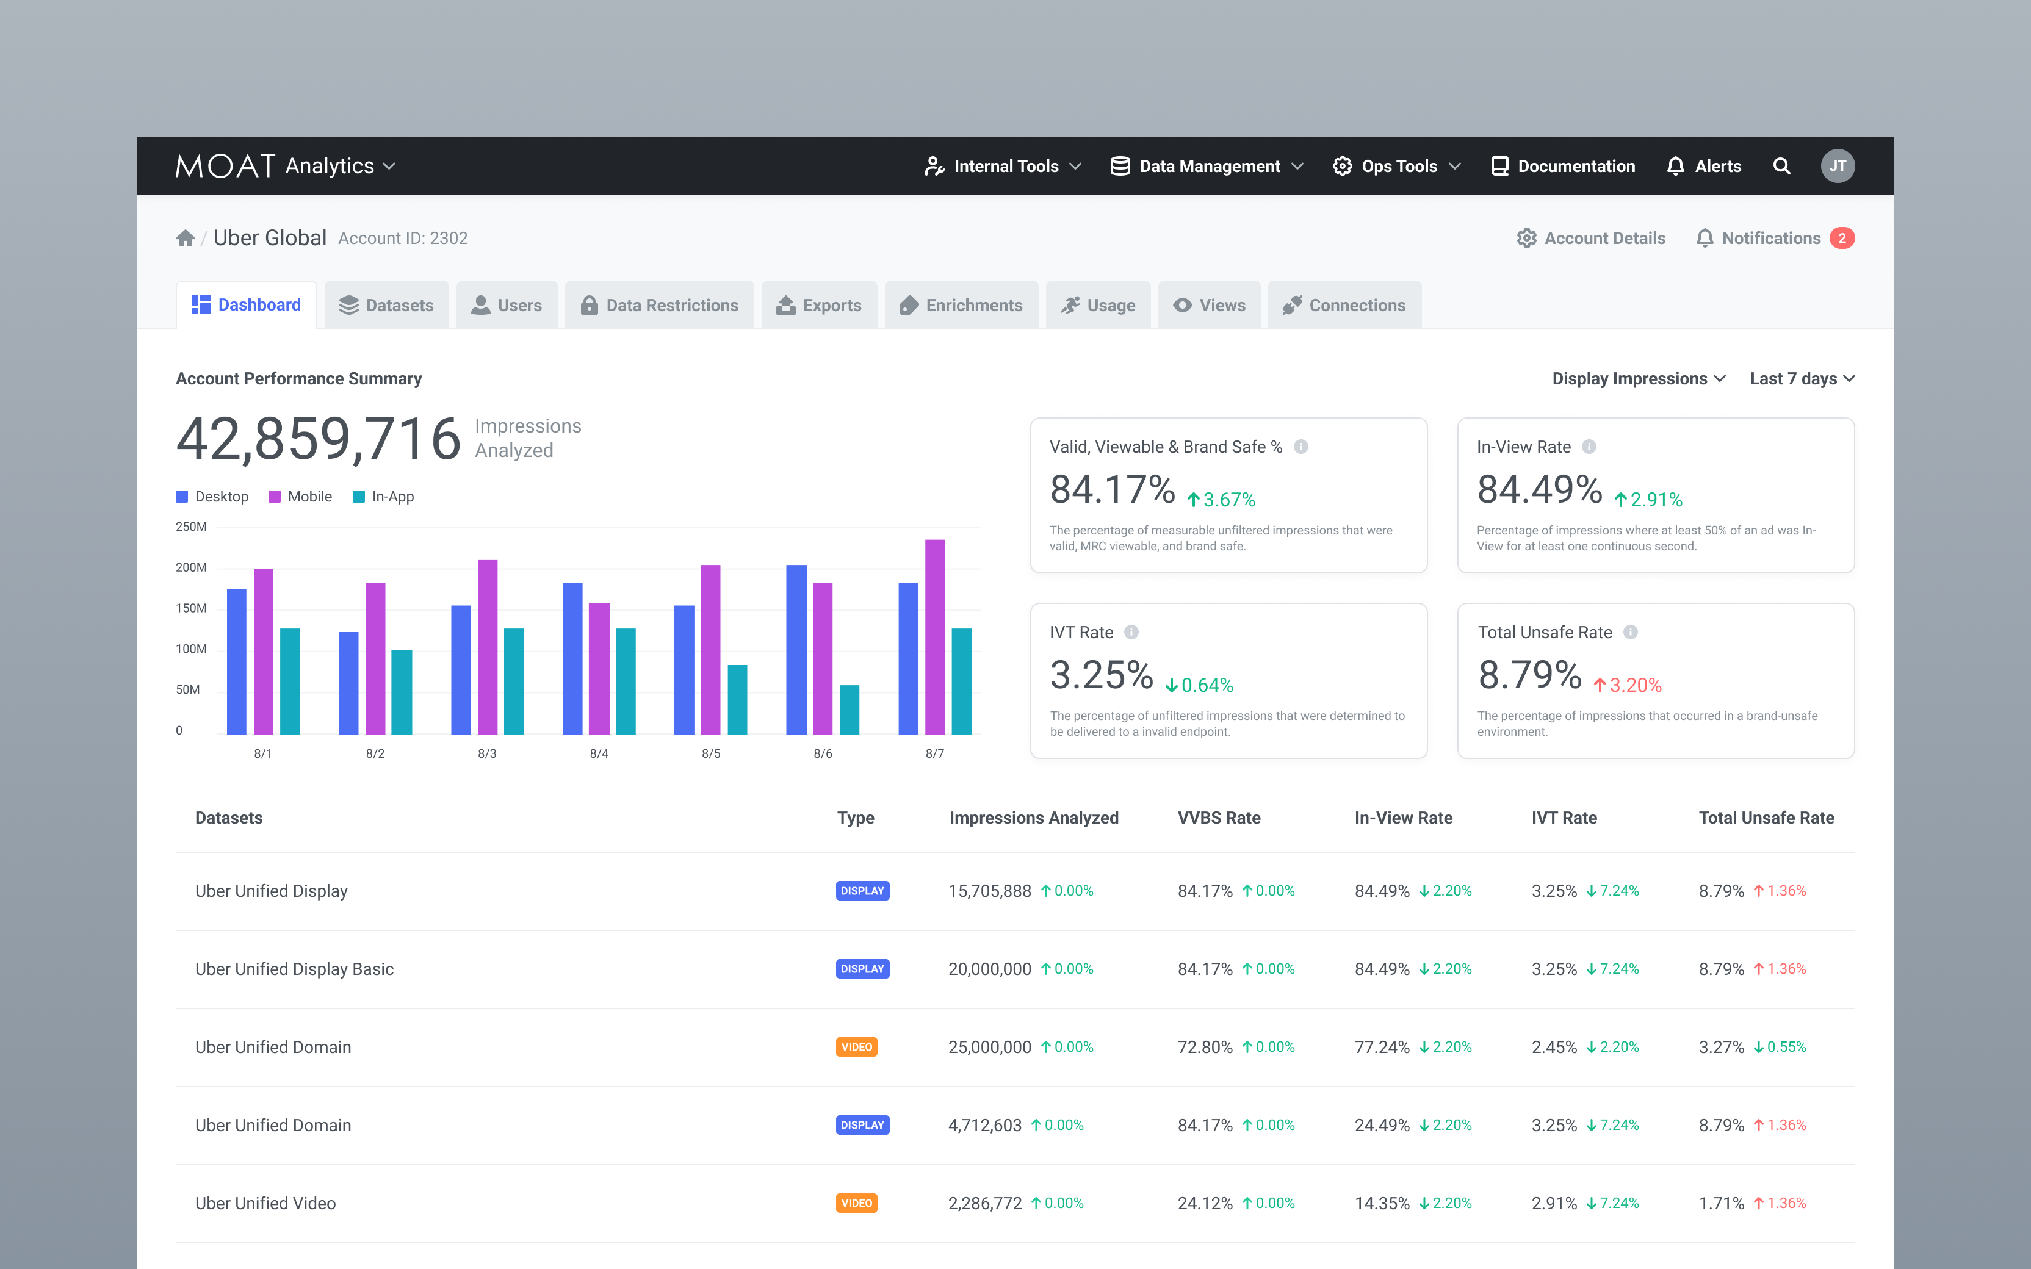
Task: Click the Data Management database icon
Action: 1120,166
